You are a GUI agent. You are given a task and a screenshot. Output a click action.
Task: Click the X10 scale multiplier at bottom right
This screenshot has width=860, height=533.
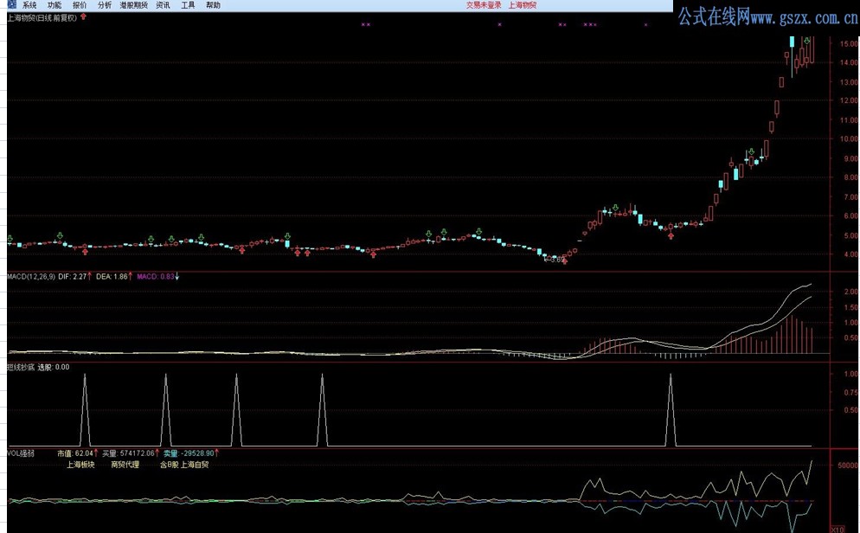click(838, 530)
